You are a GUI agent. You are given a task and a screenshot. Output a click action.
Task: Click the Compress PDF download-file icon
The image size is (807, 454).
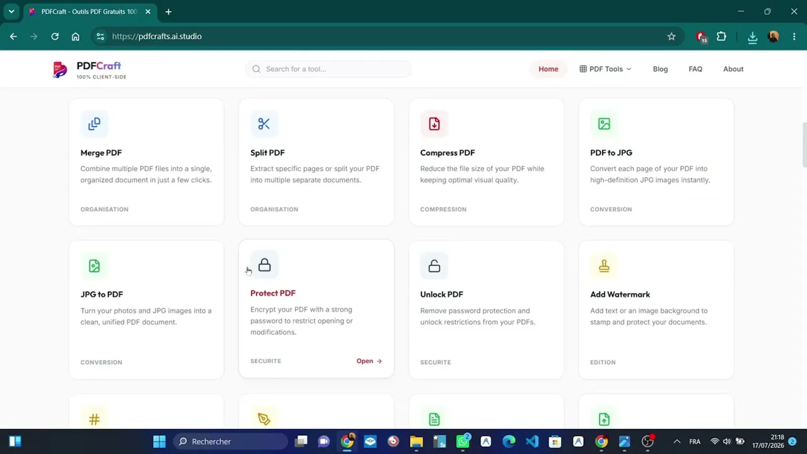tap(434, 124)
